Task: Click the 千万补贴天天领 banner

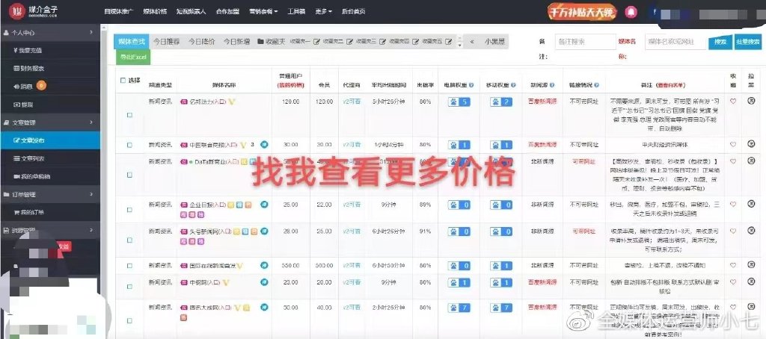Action: (581, 12)
